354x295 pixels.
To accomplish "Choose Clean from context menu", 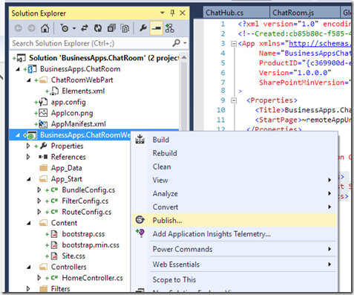I will tap(235, 166).
